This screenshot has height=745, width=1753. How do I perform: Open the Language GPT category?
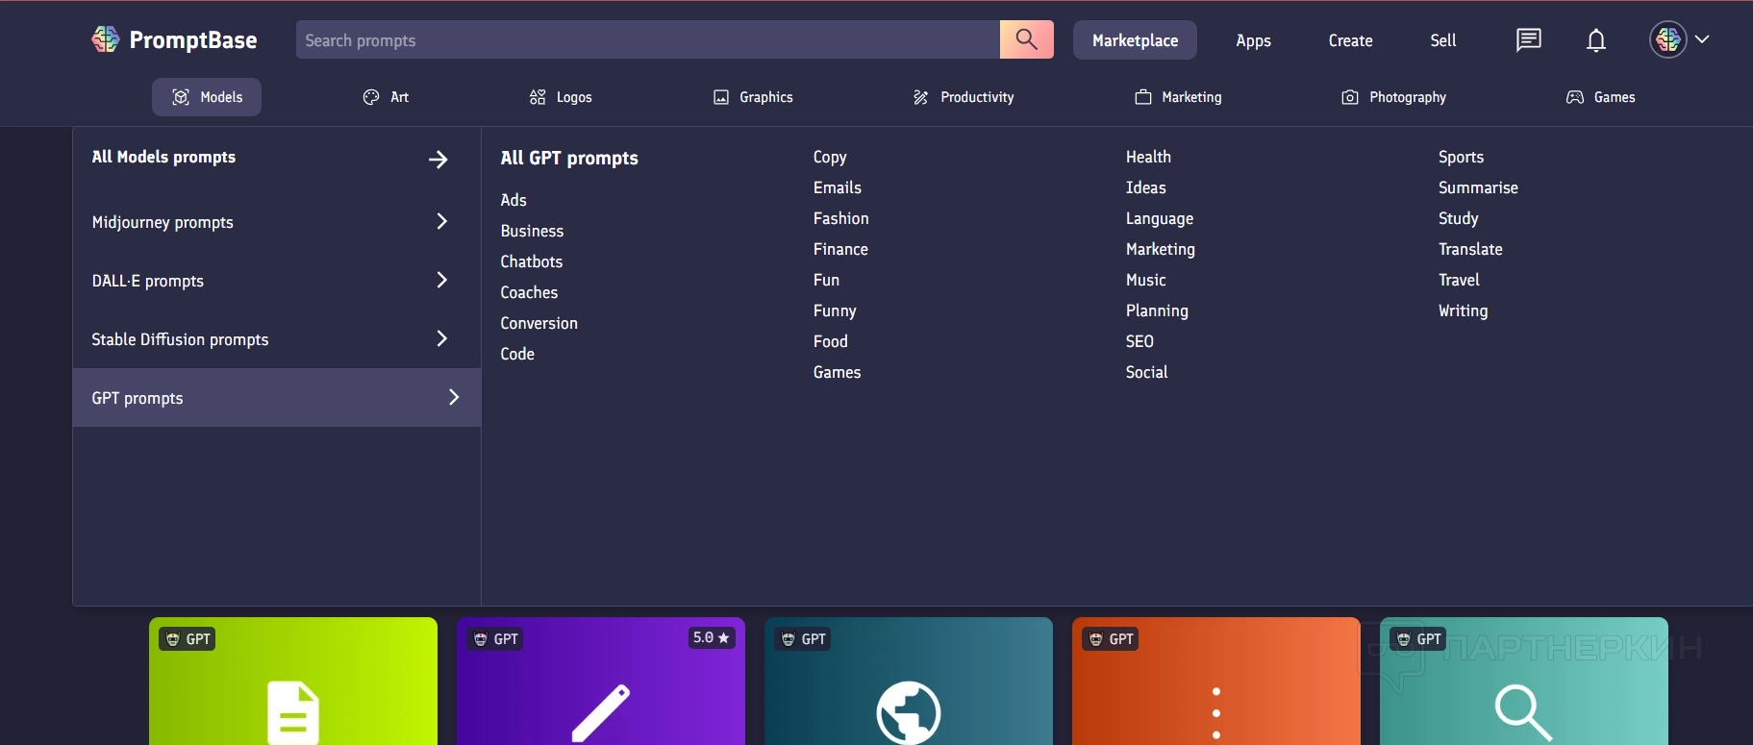1160,218
